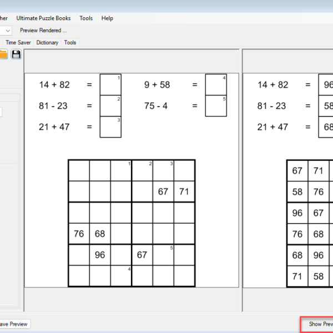The height and width of the screenshot is (333, 333).
Task: Click the 67 cell in the row with 96, unsolved grid
Action: pyautogui.click(x=142, y=255)
